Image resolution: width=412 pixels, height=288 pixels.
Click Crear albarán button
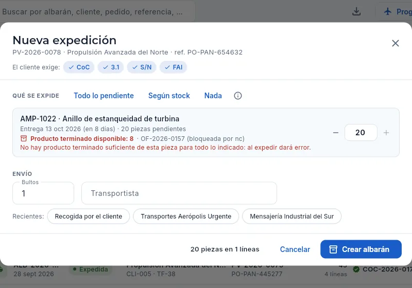point(361,249)
